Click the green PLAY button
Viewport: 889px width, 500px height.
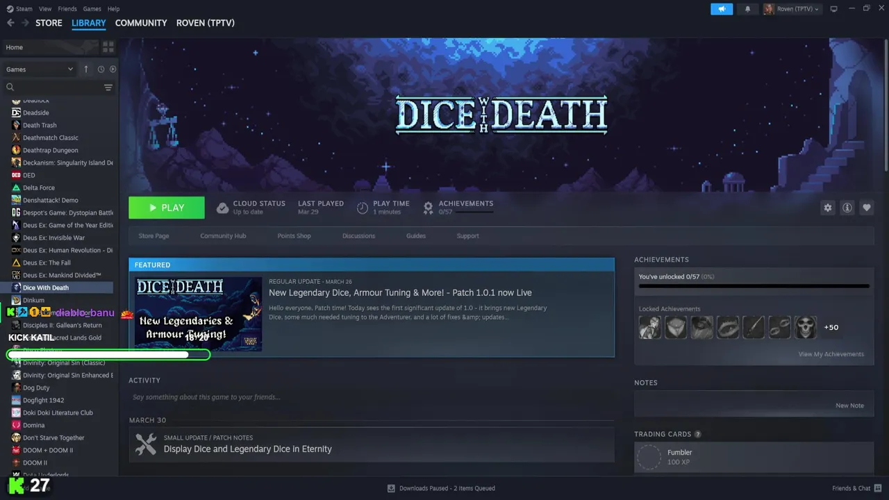pyautogui.click(x=167, y=208)
